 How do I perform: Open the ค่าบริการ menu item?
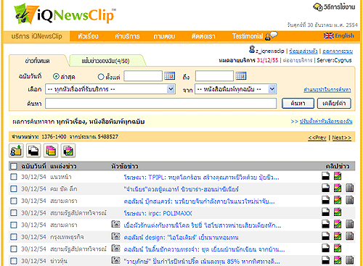pyautogui.click(x=127, y=36)
